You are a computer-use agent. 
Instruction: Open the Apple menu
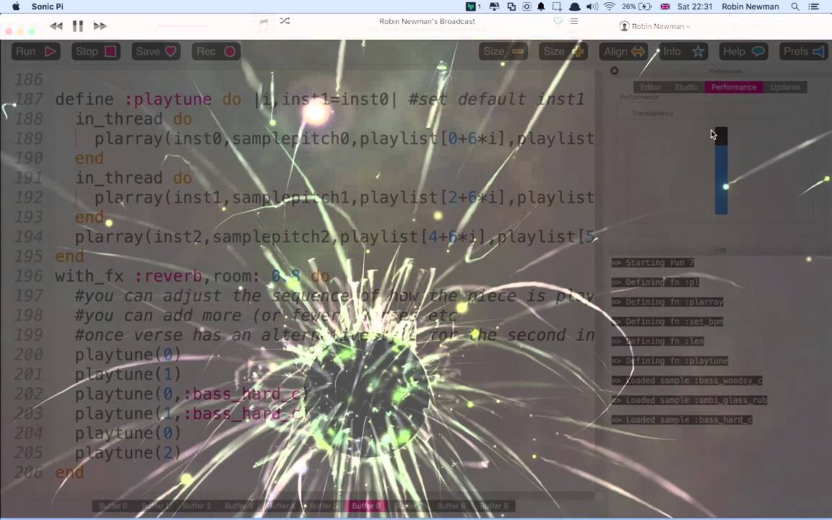click(x=16, y=6)
